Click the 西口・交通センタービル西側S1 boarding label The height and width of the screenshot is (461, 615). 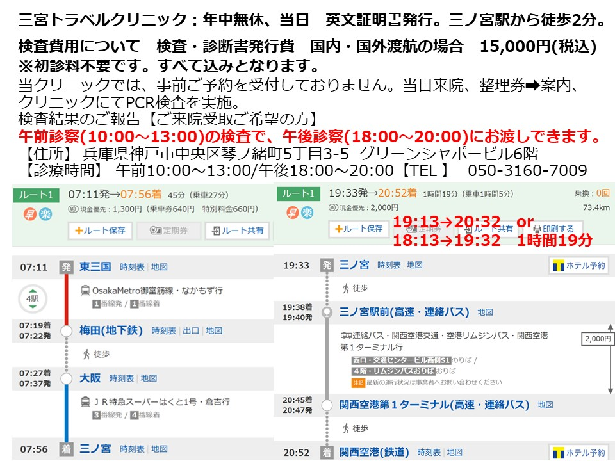click(x=401, y=360)
